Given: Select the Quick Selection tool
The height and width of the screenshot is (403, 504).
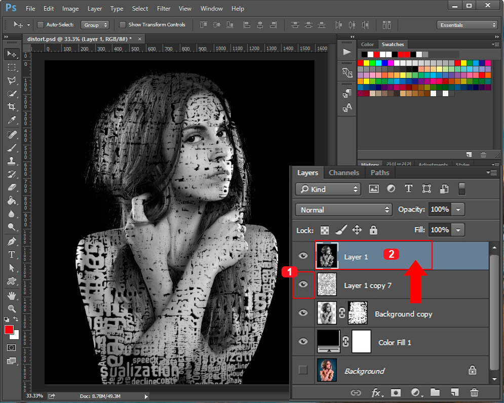Looking at the screenshot, I should tap(12, 94).
